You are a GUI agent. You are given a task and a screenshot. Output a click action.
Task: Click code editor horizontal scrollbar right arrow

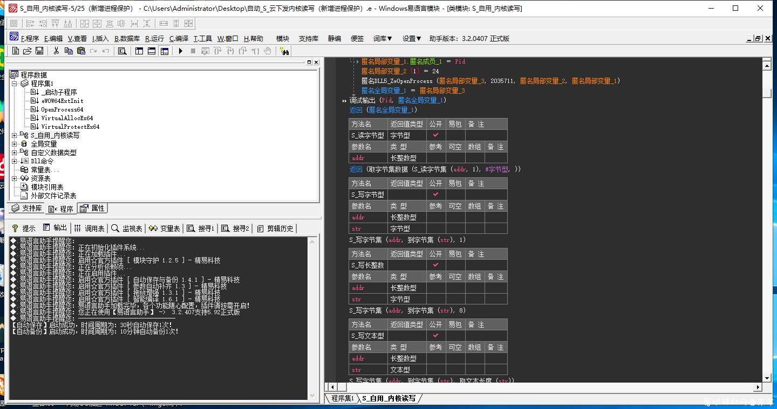point(758,387)
